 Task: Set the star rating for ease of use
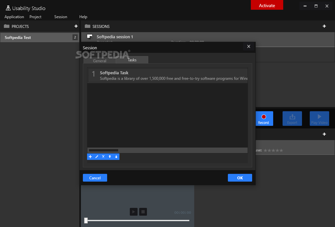(273, 150)
